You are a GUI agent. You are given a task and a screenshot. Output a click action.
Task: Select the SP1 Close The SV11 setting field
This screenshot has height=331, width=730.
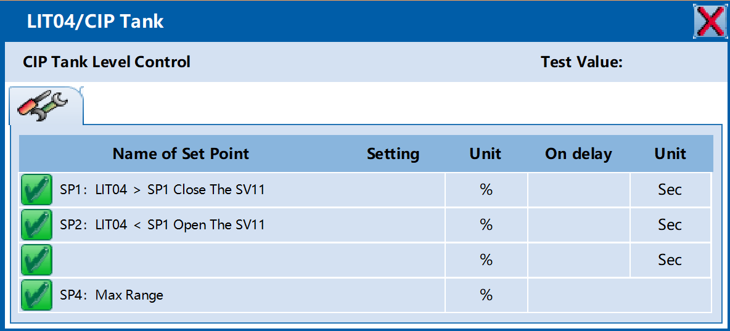(x=393, y=189)
